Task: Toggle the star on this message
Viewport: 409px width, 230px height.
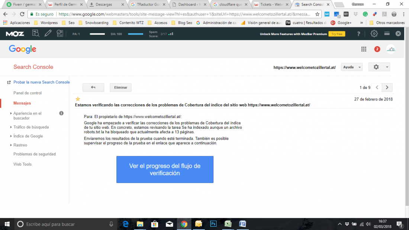Action: (x=78, y=99)
